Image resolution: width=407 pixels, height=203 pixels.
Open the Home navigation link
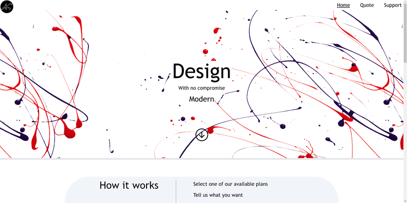[343, 5]
